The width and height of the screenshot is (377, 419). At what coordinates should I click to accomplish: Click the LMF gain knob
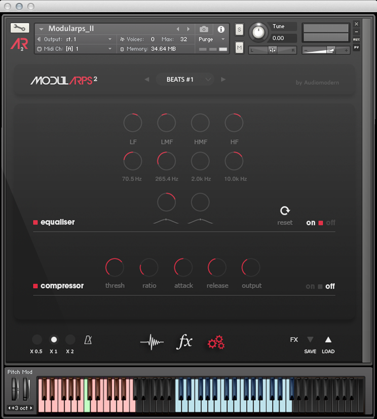[x=166, y=123]
